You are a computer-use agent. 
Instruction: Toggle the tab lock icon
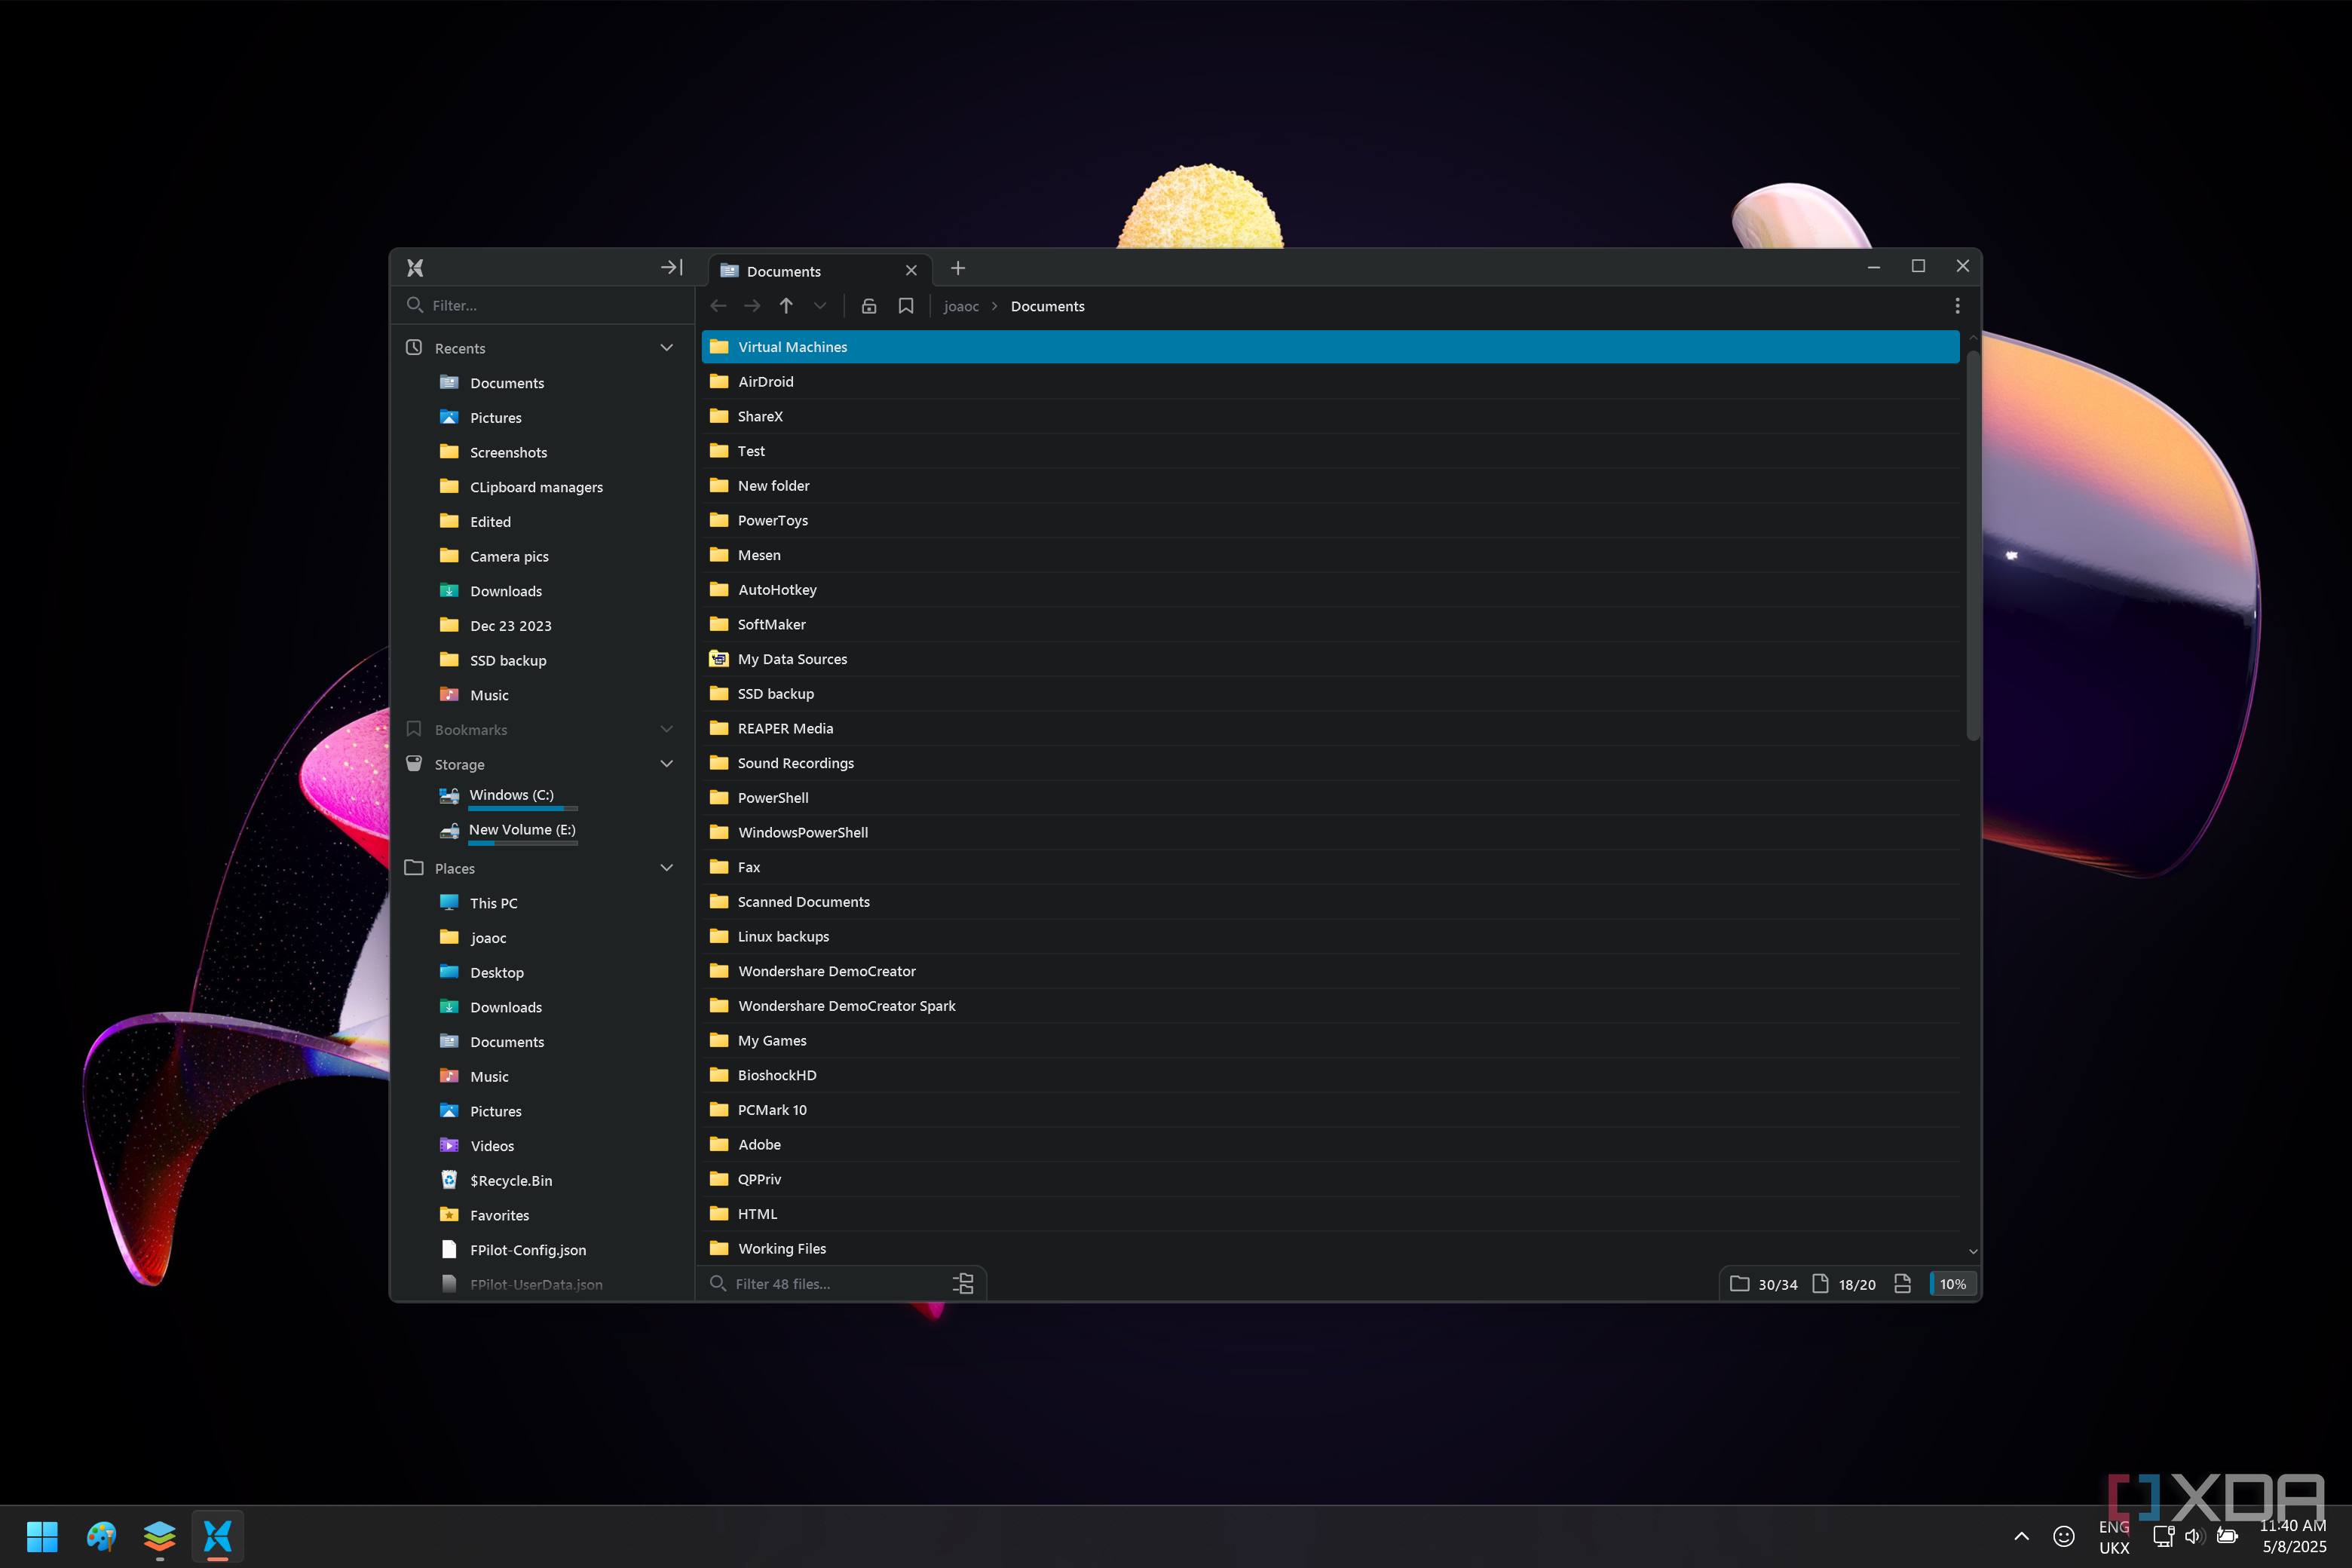tap(869, 306)
